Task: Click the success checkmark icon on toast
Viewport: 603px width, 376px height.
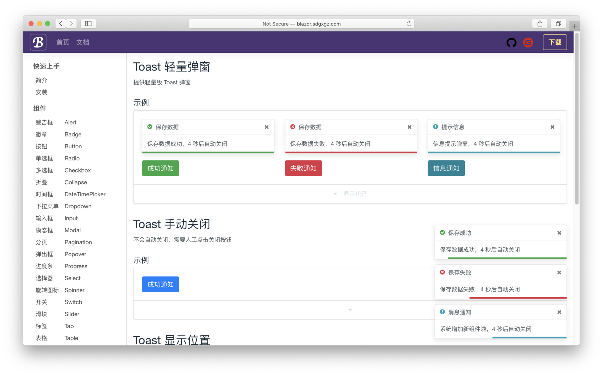Action: pyautogui.click(x=149, y=126)
